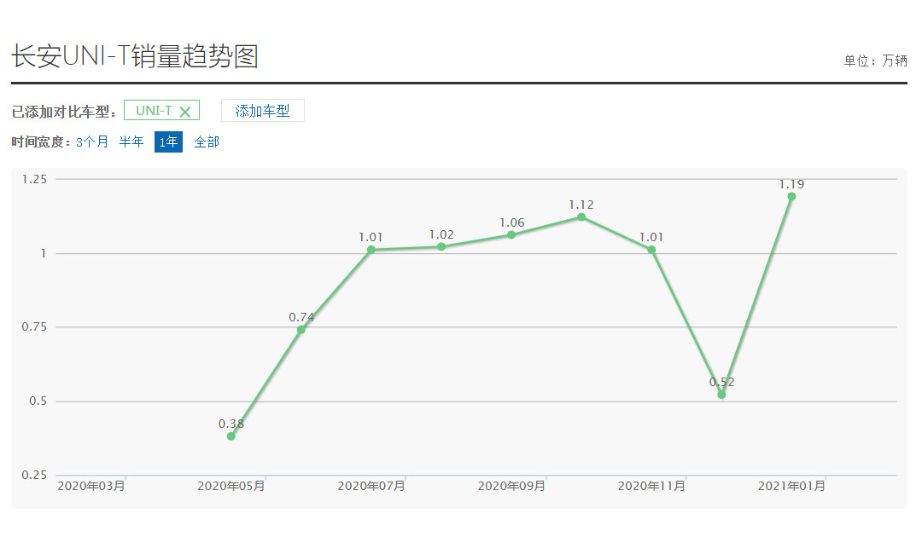Viewport: 922px width, 554px height.
Task: Click the 0.38 data point on chart
Action: tap(231, 436)
